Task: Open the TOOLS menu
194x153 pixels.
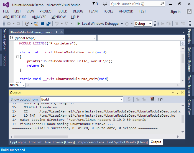Action: click(108, 11)
